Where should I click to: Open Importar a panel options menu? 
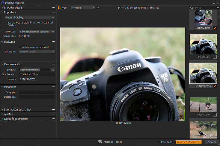click(53, 12)
